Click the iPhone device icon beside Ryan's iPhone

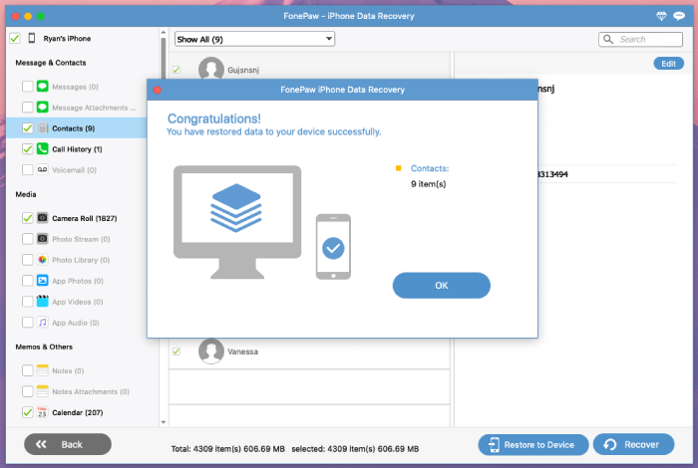click(32, 38)
